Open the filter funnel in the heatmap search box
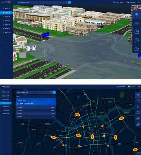The height and width of the screenshot is (155, 141). (51, 92)
